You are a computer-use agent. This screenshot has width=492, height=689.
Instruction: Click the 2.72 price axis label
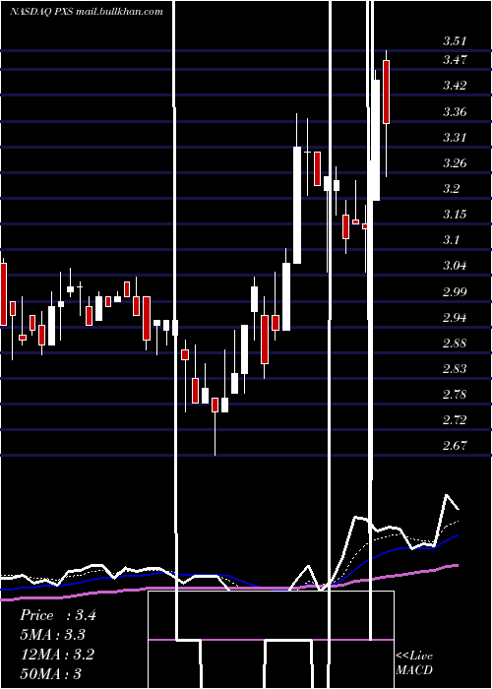point(455,420)
